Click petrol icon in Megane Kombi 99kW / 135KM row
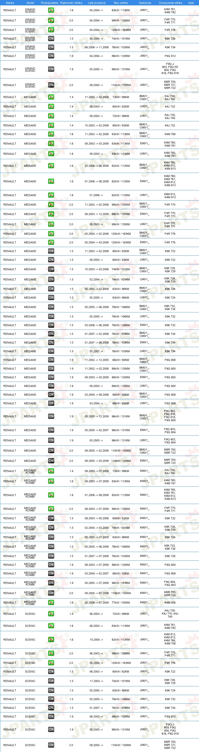The image size is (199, 752). tap(51, 509)
